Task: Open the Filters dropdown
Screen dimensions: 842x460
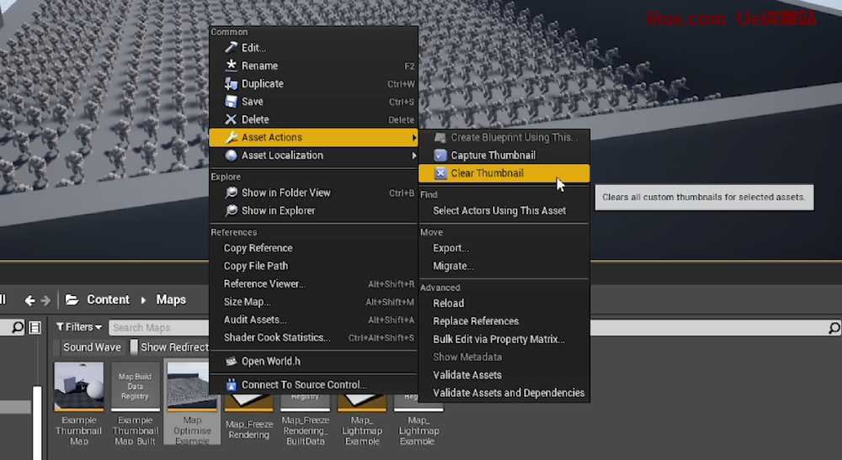Action: coord(79,327)
